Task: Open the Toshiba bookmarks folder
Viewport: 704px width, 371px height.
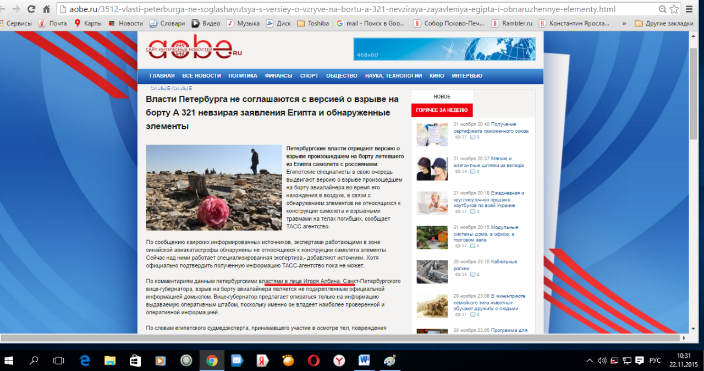Action: point(313,23)
